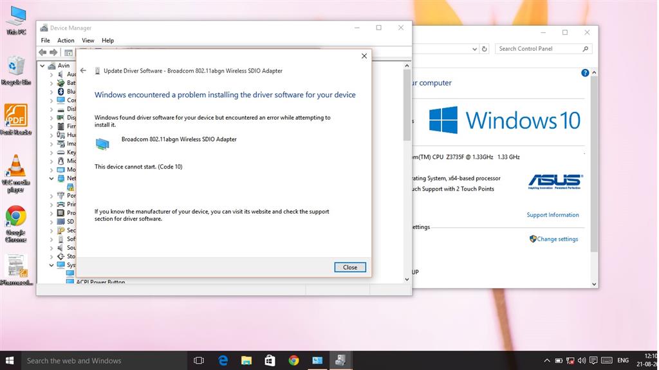Open the Action menu

(x=66, y=41)
